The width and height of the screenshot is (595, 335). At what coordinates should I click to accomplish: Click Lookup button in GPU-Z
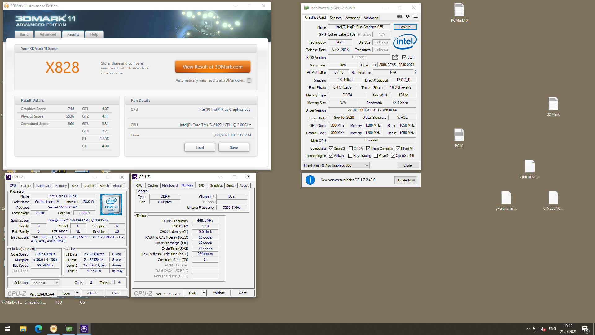coord(405,27)
